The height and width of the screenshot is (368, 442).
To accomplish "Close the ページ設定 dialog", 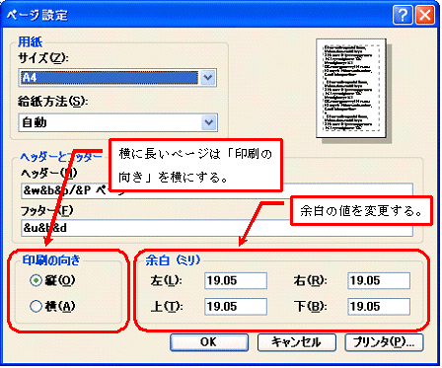I will [x=425, y=15].
